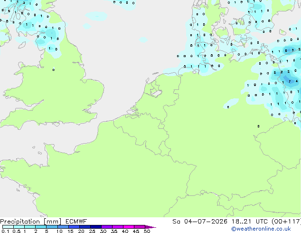Click the '10' legend tick label
The height and width of the screenshot is (233, 301).
(59, 231)
